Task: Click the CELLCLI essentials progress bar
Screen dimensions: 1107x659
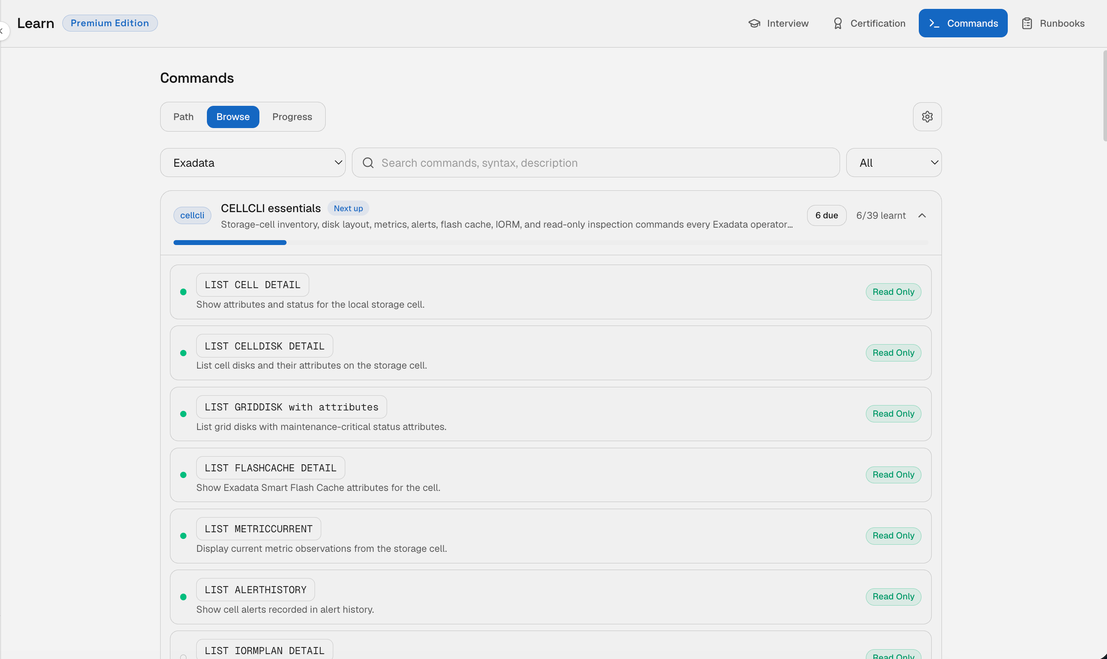Action: click(551, 243)
